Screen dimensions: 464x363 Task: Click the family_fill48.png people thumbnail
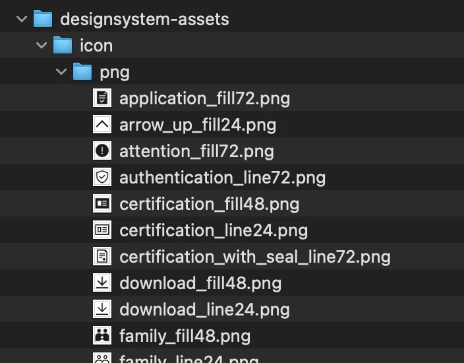point(102,335)
